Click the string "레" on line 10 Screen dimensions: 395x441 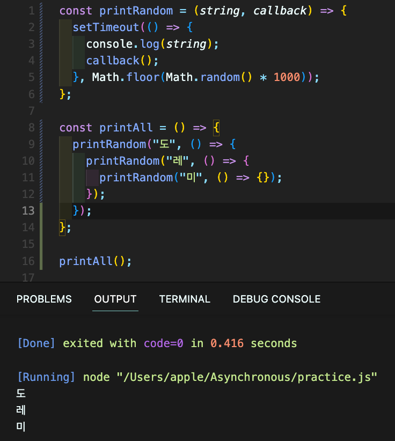177,161
